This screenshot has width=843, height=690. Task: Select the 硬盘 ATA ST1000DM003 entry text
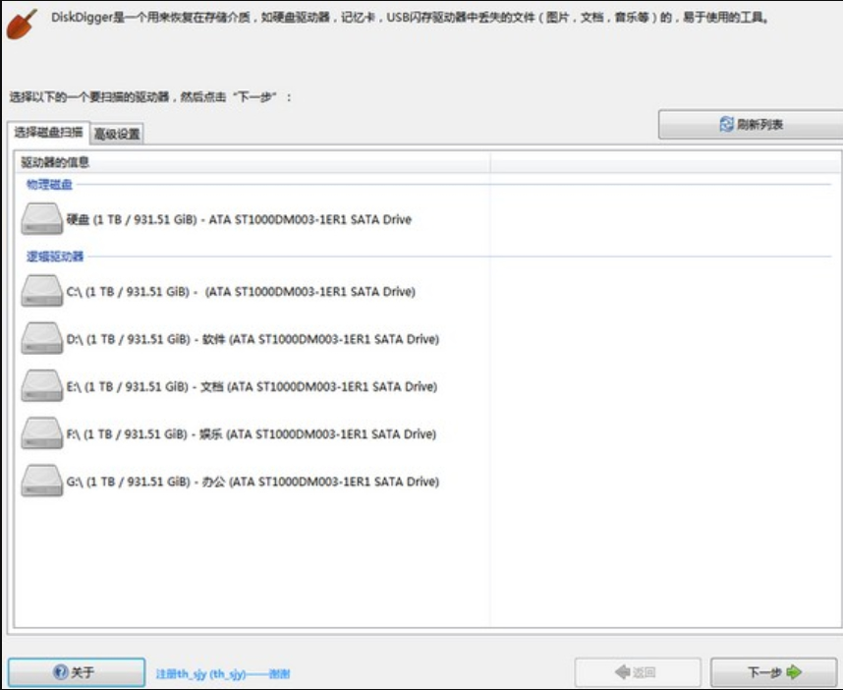click(239, 219)
